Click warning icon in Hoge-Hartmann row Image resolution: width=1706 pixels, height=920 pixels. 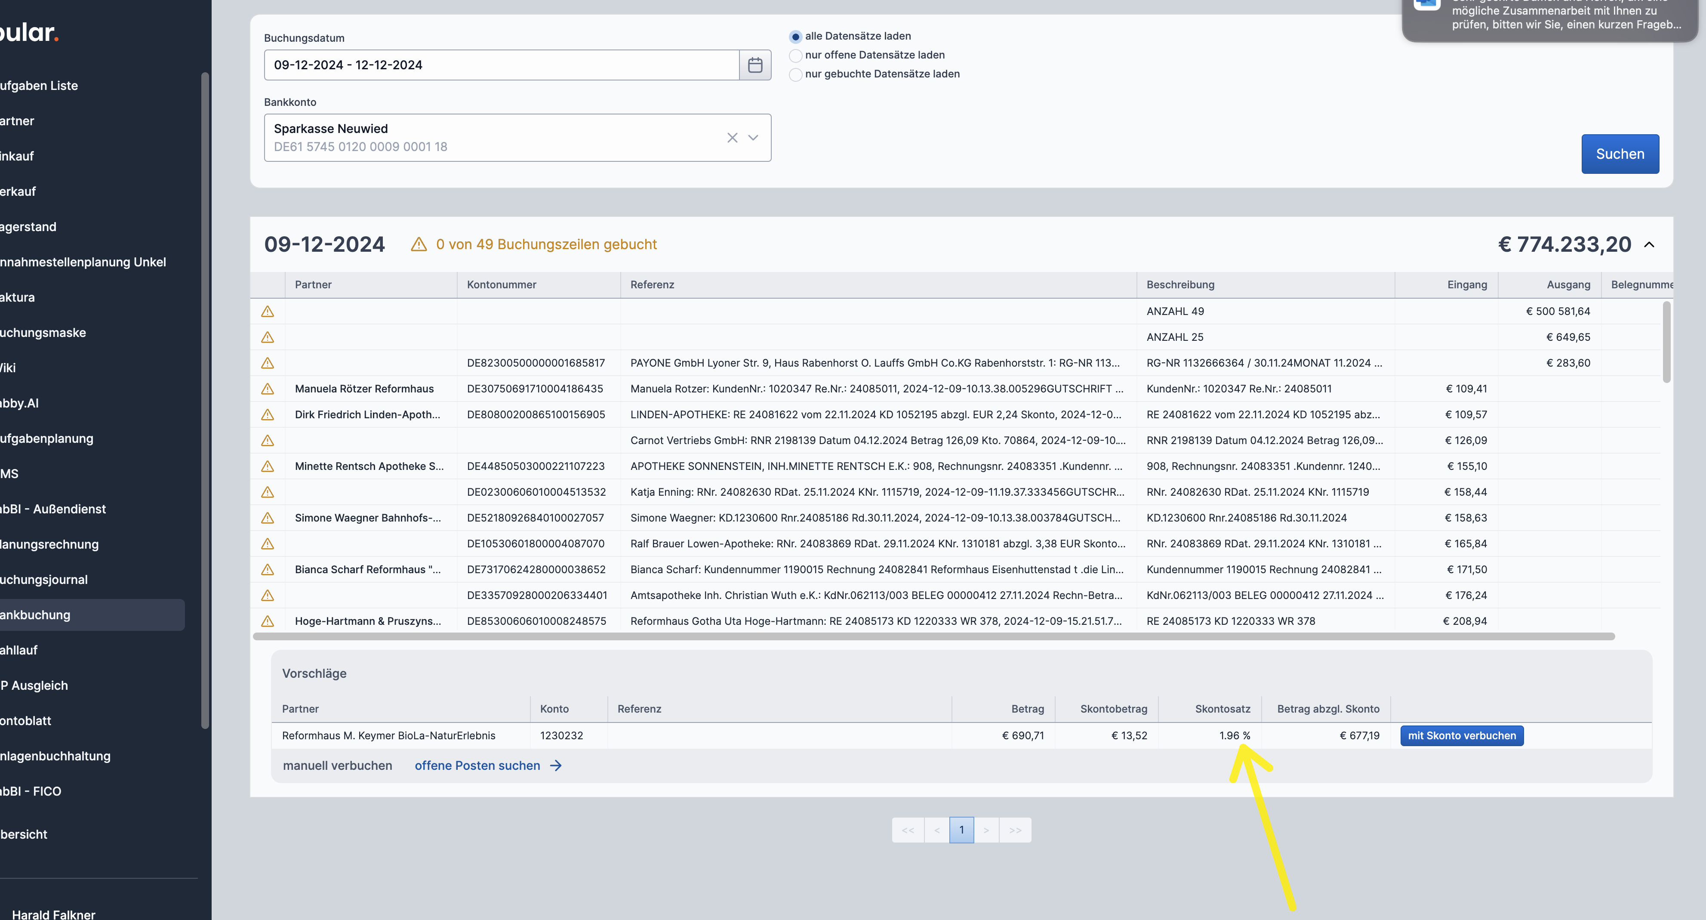(x=268, y=621)
